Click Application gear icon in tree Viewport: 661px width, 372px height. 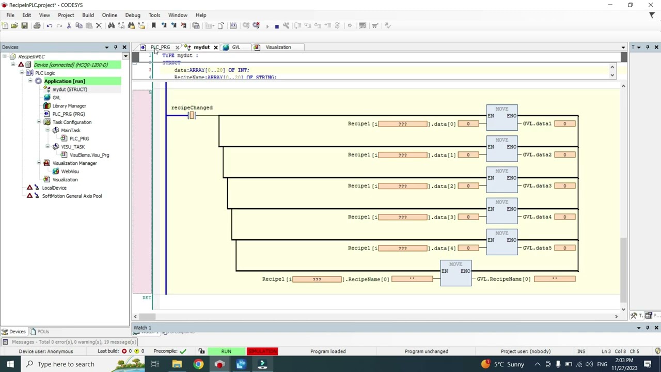pos(38,81)
